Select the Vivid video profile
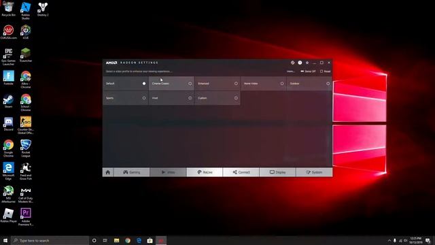Image resolution: width=435 pixels, height=245 pixels. [171, 98]
